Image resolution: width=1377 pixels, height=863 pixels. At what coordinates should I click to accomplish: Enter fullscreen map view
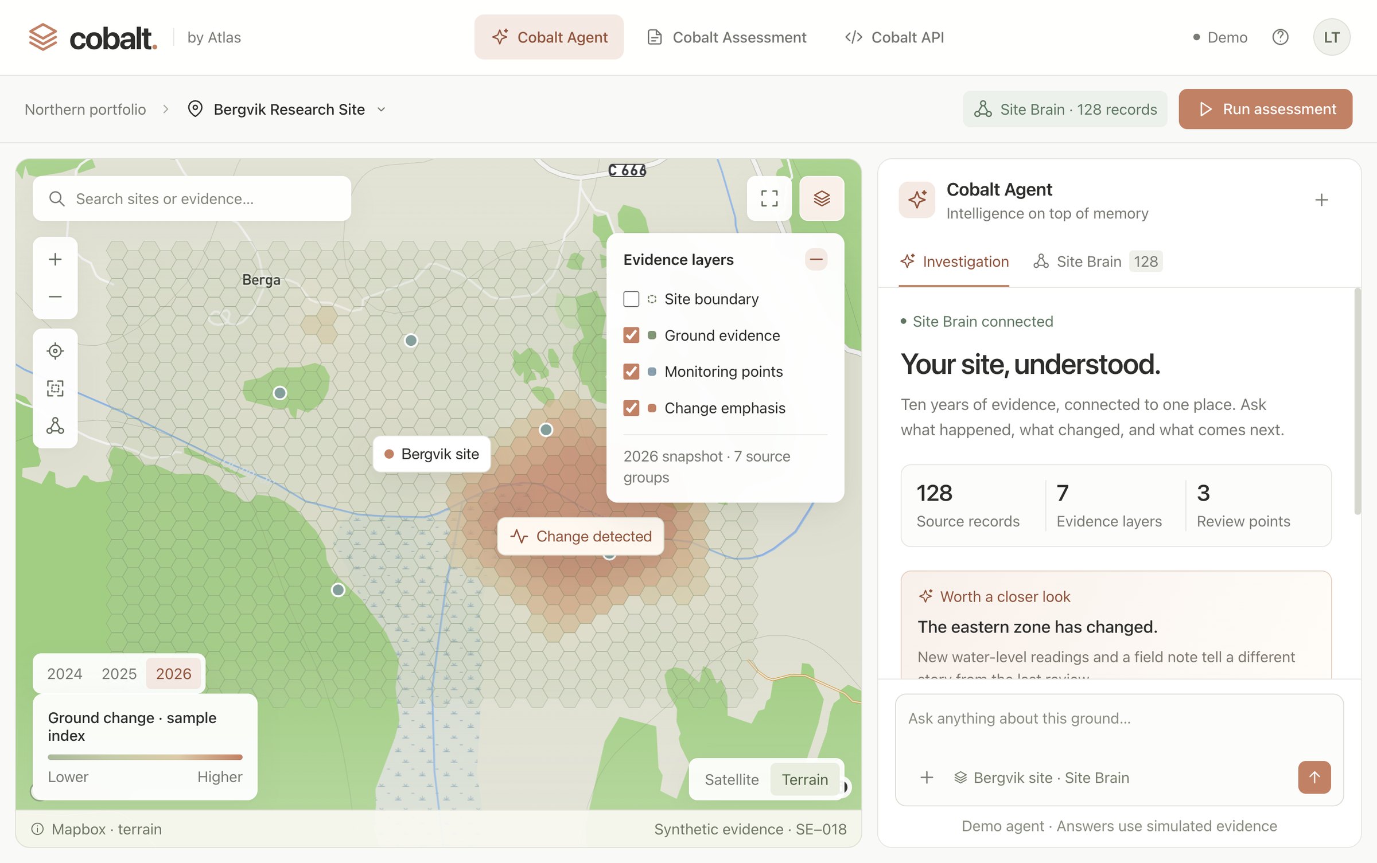pyautogui.click(x=769, y=198)
